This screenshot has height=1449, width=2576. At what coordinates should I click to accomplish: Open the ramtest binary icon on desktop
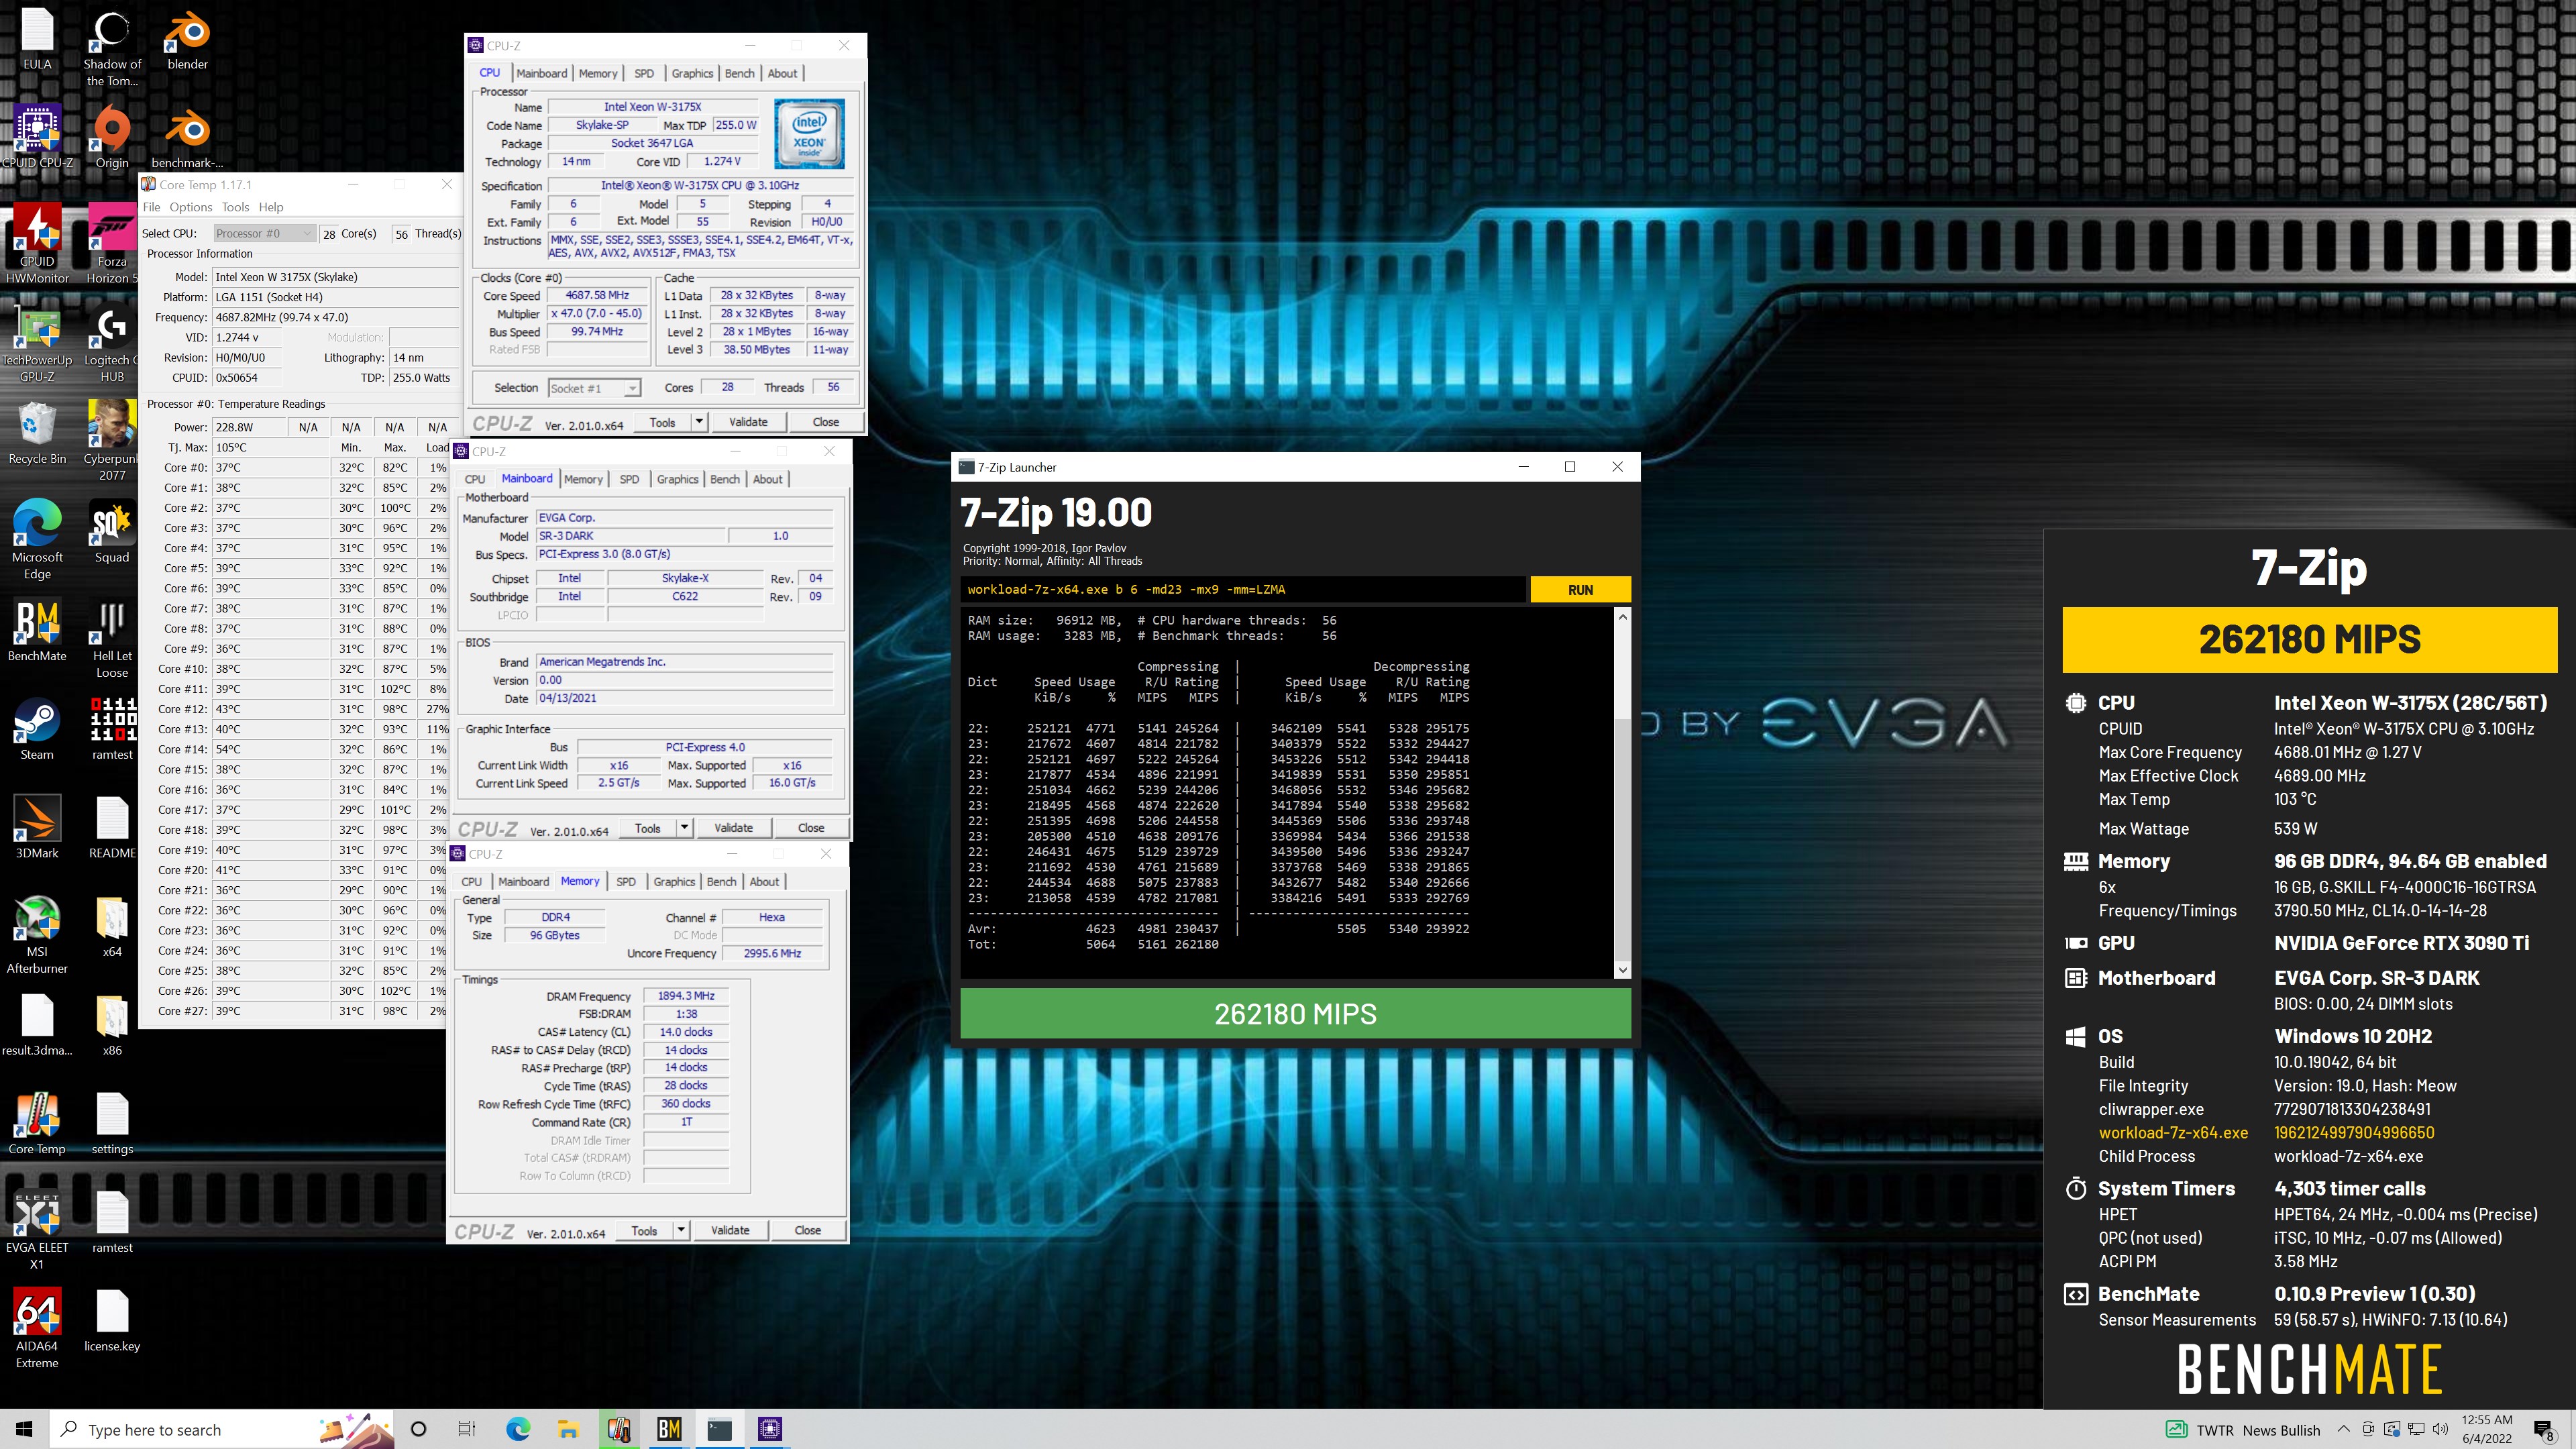coord(112,729)
